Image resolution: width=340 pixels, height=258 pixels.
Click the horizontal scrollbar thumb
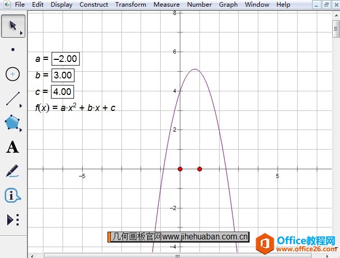(x=178, y=256)
